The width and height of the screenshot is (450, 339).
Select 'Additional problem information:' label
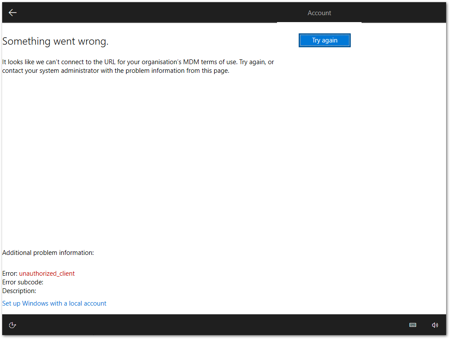coord(48,253)
